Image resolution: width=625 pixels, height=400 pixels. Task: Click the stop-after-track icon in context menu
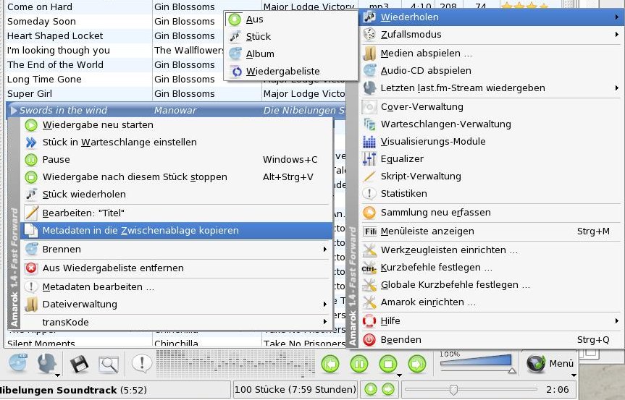click(x=31, y=177)
